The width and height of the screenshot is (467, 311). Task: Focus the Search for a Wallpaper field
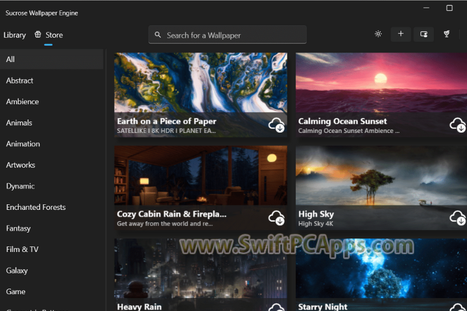pos(228,35)
